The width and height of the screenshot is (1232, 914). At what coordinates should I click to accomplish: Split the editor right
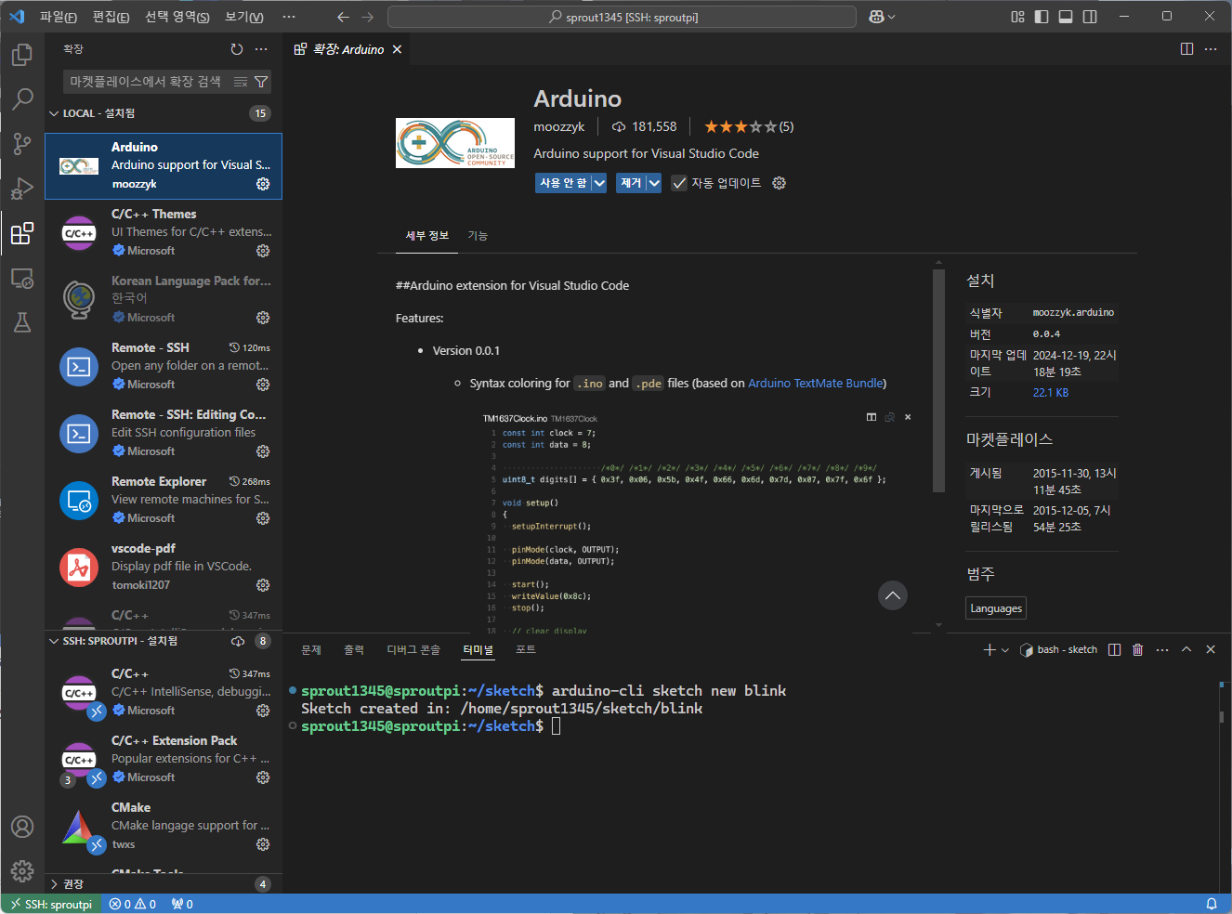coord(1186,49)
